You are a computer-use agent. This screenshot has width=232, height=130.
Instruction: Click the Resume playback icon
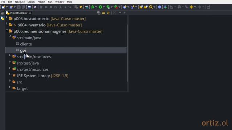coord(41,7)
